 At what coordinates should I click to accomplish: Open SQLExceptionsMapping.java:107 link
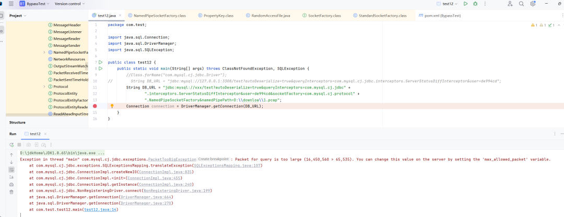(x=228, y=165)
